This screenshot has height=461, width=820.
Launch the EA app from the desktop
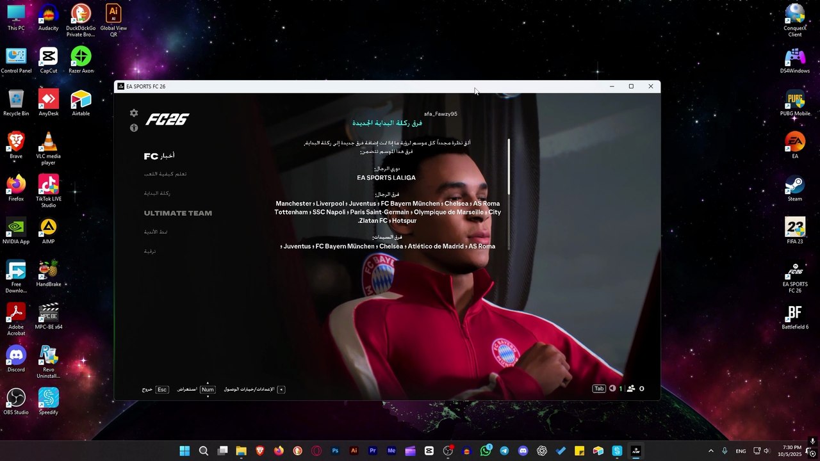795,146
